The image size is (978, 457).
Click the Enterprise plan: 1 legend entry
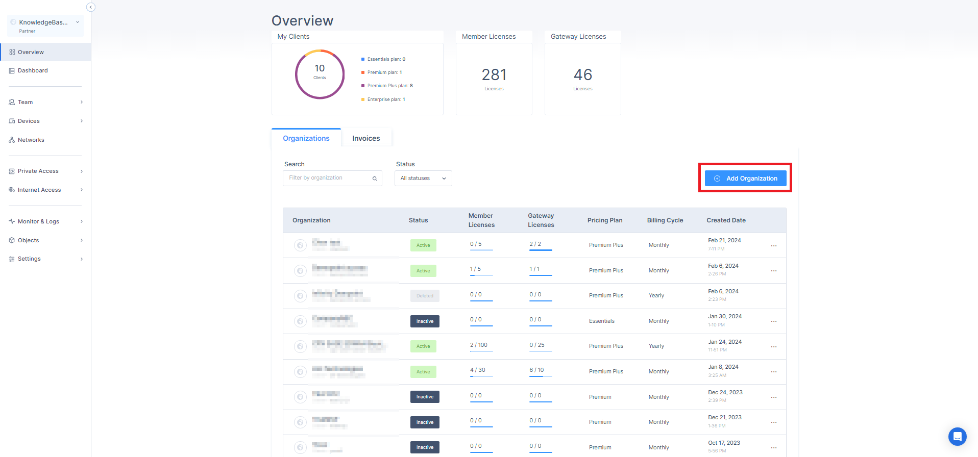point(383,99)
